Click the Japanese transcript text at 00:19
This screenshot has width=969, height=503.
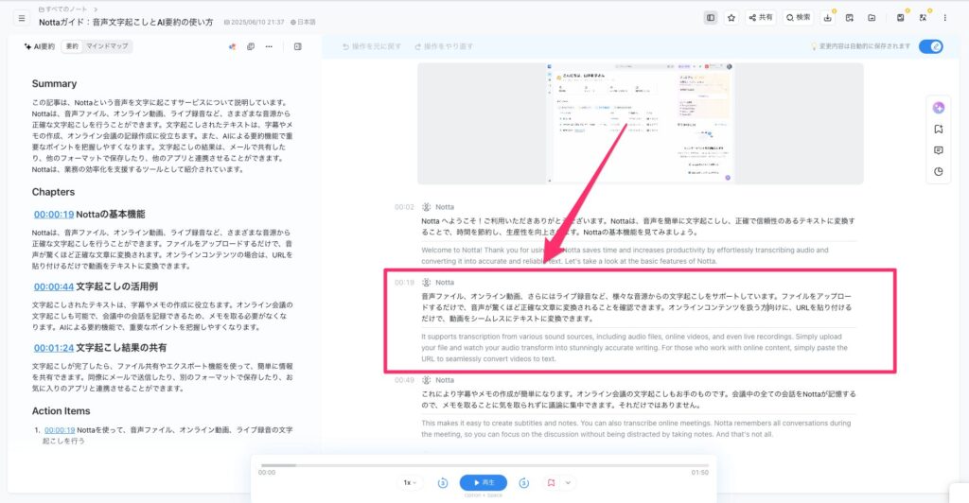(x=637, y=307)
